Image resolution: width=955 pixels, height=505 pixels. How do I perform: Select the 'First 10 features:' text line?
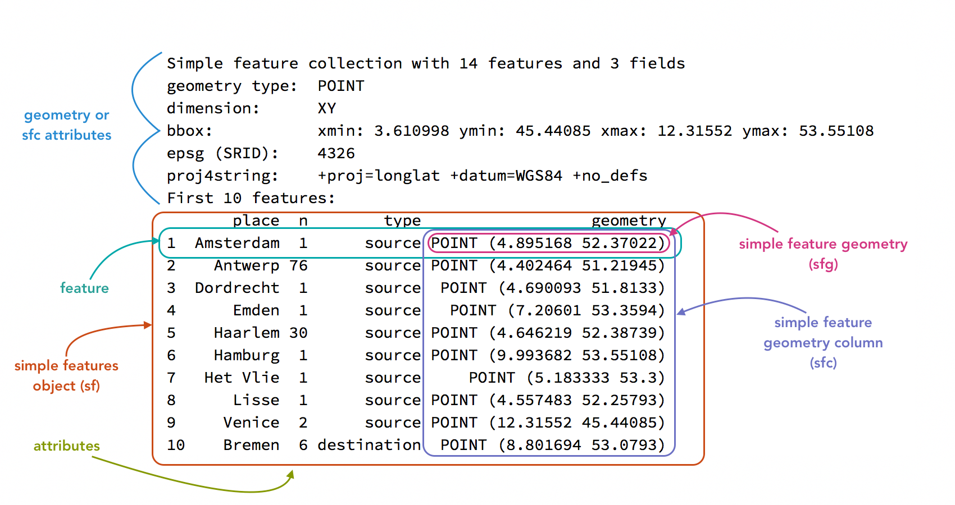point(250,198)
